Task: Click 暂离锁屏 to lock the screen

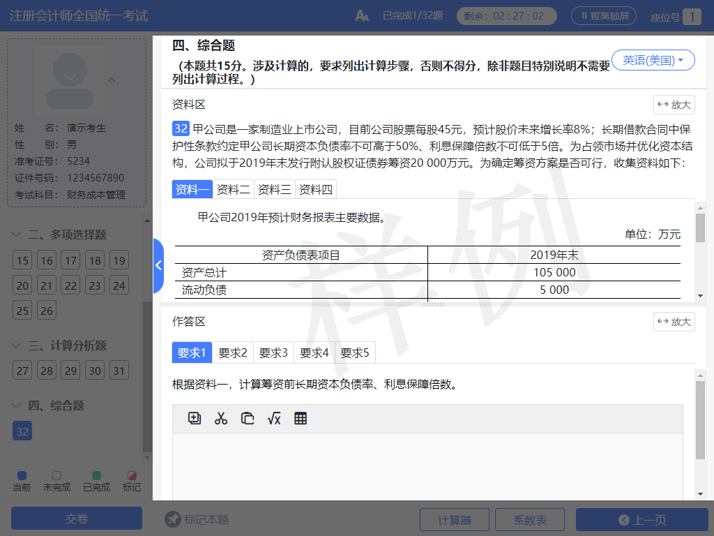Action: (604, 15)
